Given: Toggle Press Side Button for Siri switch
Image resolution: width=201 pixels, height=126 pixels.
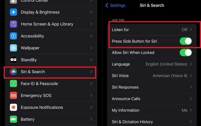Looking at the screenshot, I should coord(186,41).
